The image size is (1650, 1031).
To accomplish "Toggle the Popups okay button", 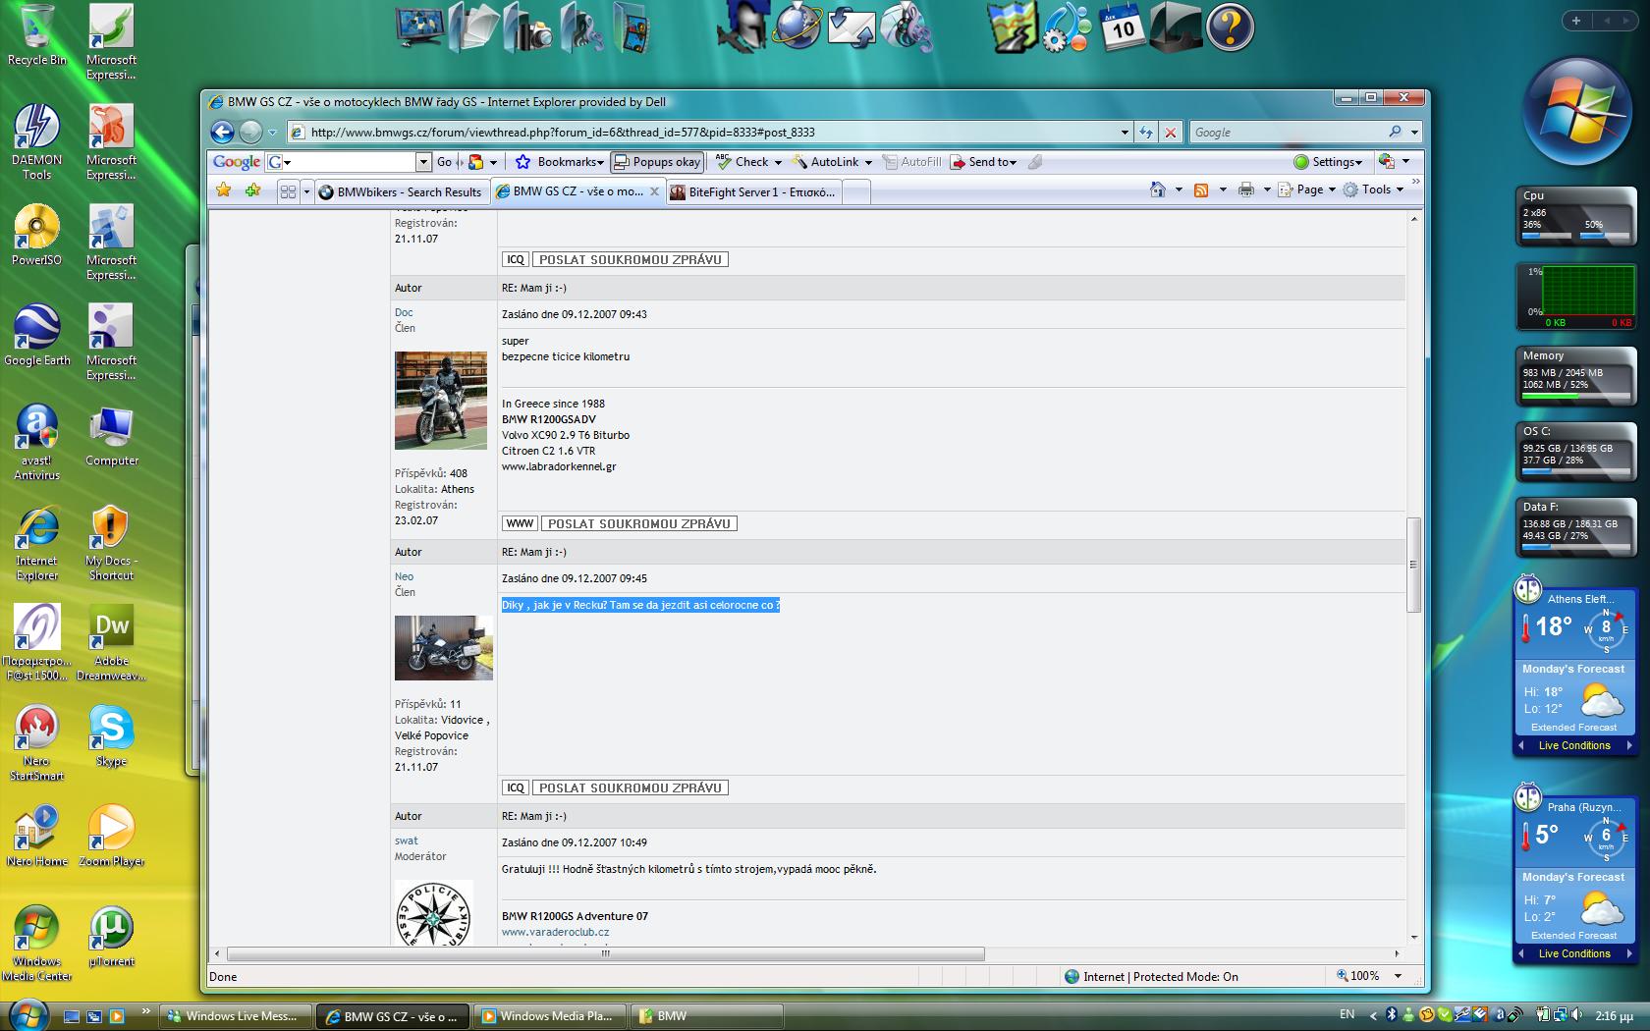I will pyautogui.click(x=657, y=162).
